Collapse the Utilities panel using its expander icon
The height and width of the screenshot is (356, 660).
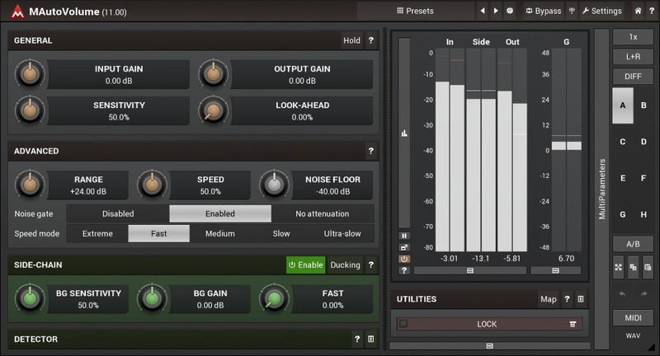click(580, 299)
